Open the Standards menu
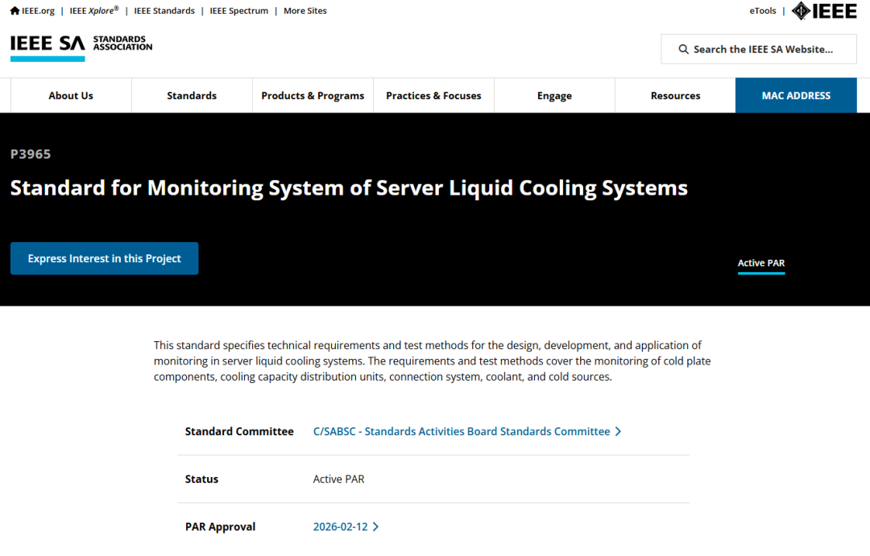Screen dimensions: 870x556 tap(192, 95)
